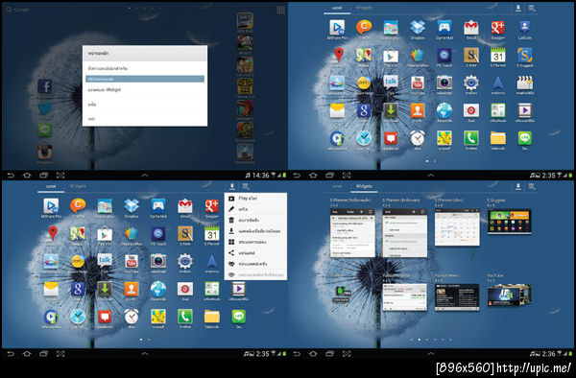Switch to Widgets tab in top-right screen

point(364,8)
